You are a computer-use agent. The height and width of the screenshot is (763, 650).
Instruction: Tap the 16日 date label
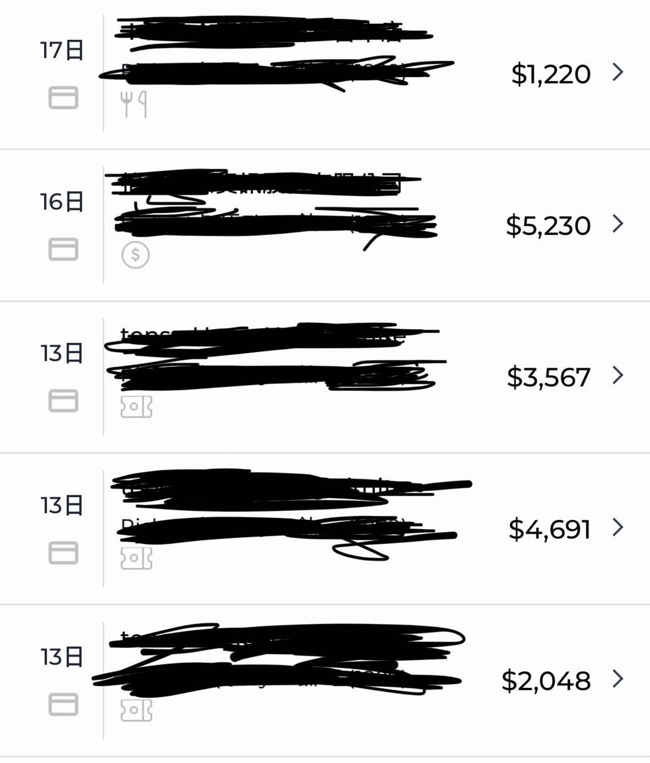(x=61, y=201)
